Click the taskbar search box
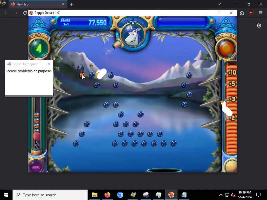 pos(50,195)
